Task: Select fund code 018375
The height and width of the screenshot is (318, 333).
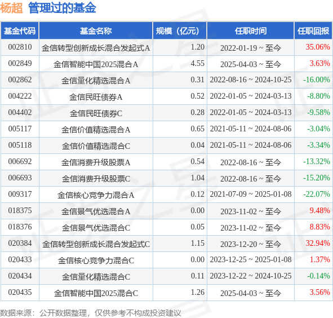Action: [20, 211]
